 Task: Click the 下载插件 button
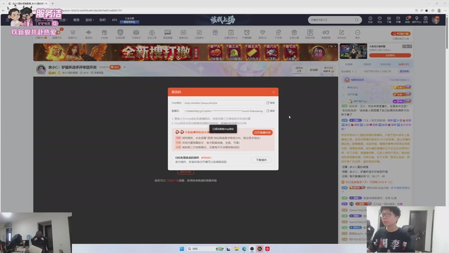click(261, 160)
